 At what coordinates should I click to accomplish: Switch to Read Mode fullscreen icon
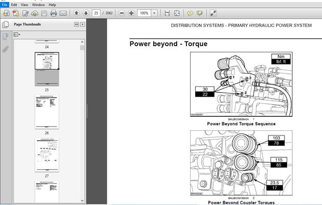point(213,13)
